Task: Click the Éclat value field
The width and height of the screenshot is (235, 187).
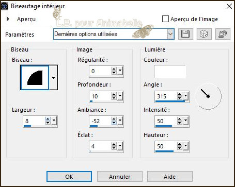Action: click(x=100, y=146)
